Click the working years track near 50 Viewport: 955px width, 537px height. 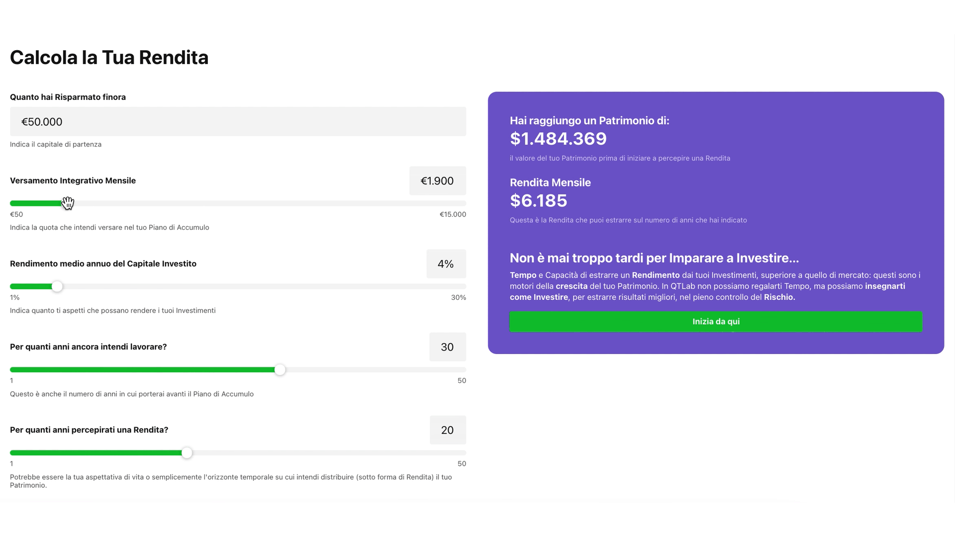(x=457, y=370)
